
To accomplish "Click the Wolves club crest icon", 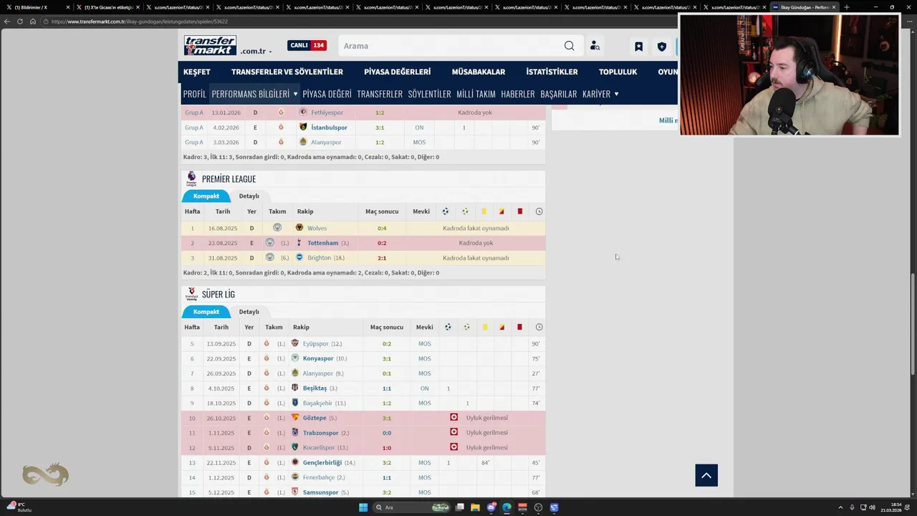I will pos(299,228).
